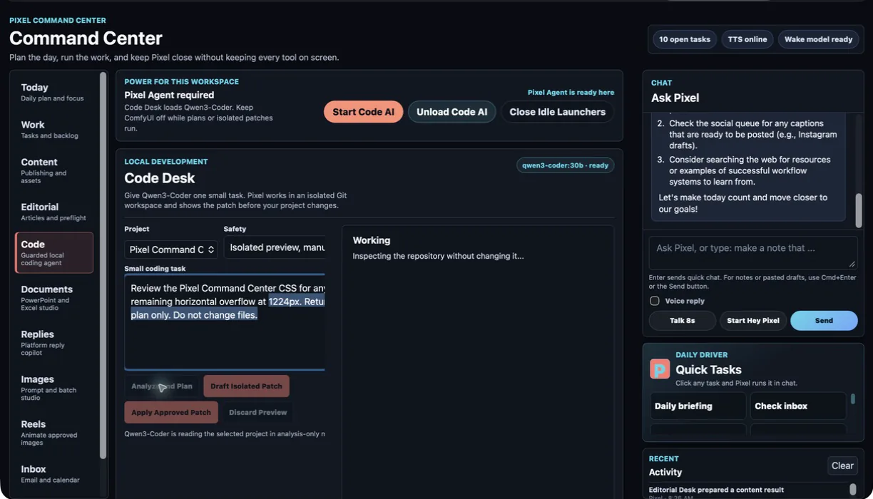This screenshot has height=499, width=873.
Task: Click the Apply Approved Patch button
Action: coord(171,412)
